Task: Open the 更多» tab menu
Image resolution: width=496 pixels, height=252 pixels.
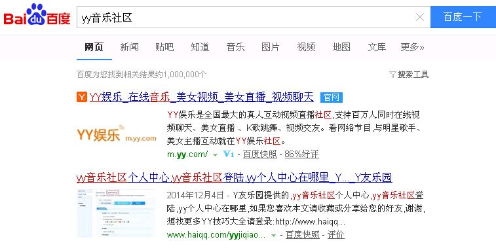Action: 412,47
